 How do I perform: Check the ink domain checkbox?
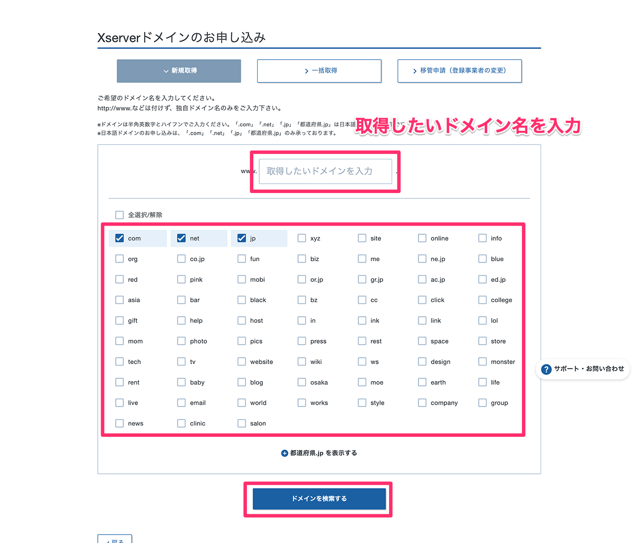[x=362, y=320]
